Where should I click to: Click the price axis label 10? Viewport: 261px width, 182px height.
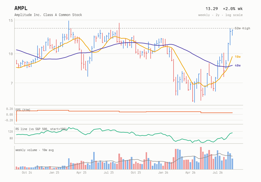[10, 54]
